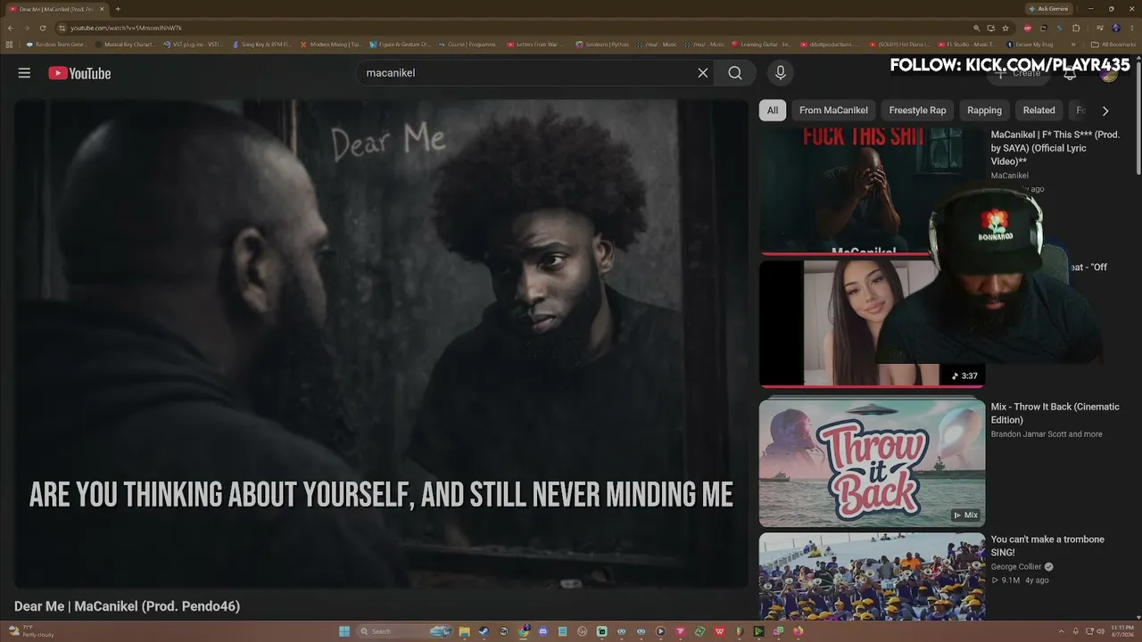This screenshot has width=1142, height=642.
Task: Open a new browser tab
Action: pos(118,9)
